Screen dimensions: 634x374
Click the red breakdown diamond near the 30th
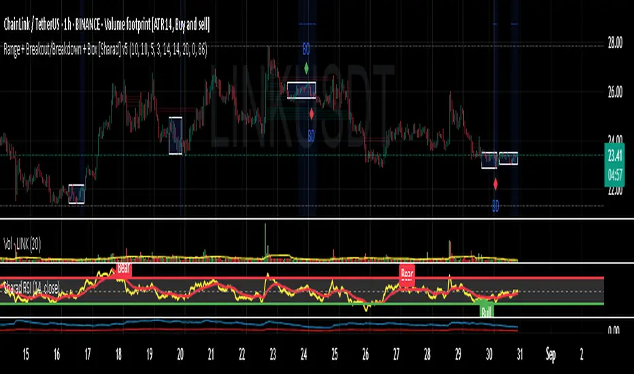tap(496, 184)
